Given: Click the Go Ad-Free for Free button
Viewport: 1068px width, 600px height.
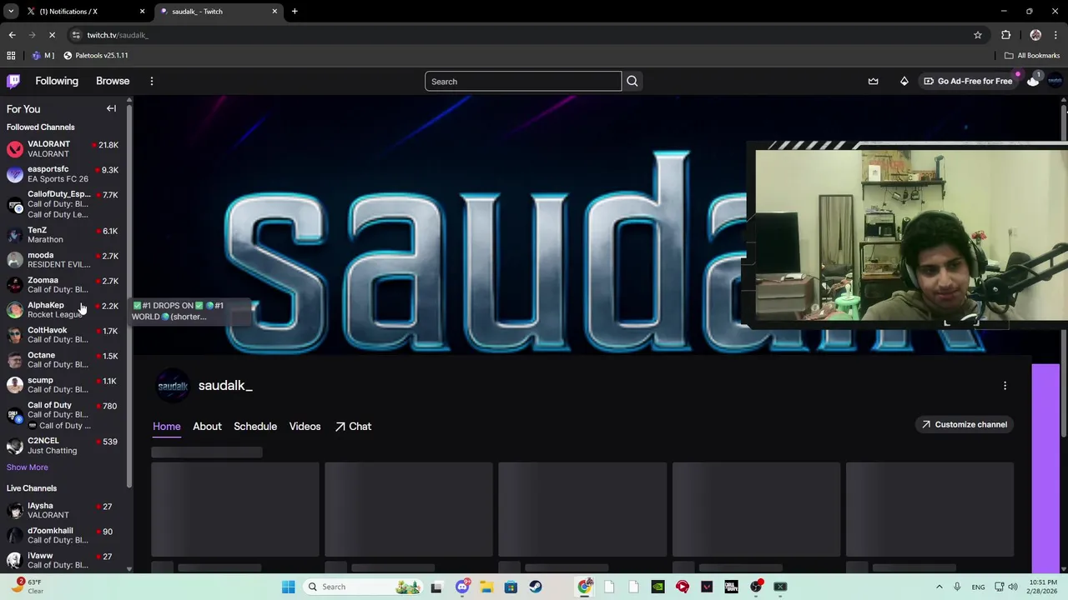Looking at the screenshot, I should point(968,81).
